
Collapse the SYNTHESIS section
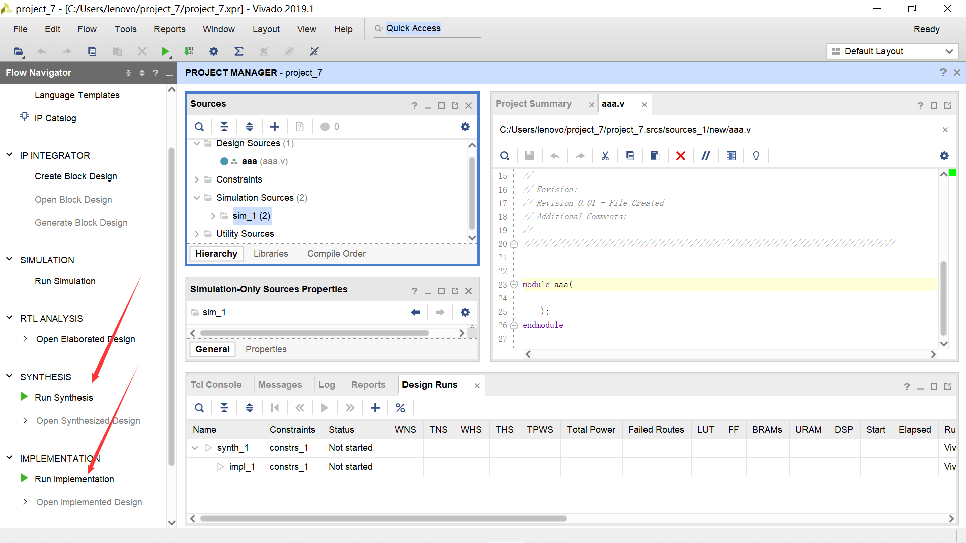point(9,376)
